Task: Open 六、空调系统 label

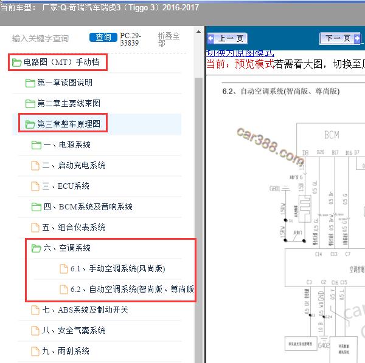Action: [67, 248]
